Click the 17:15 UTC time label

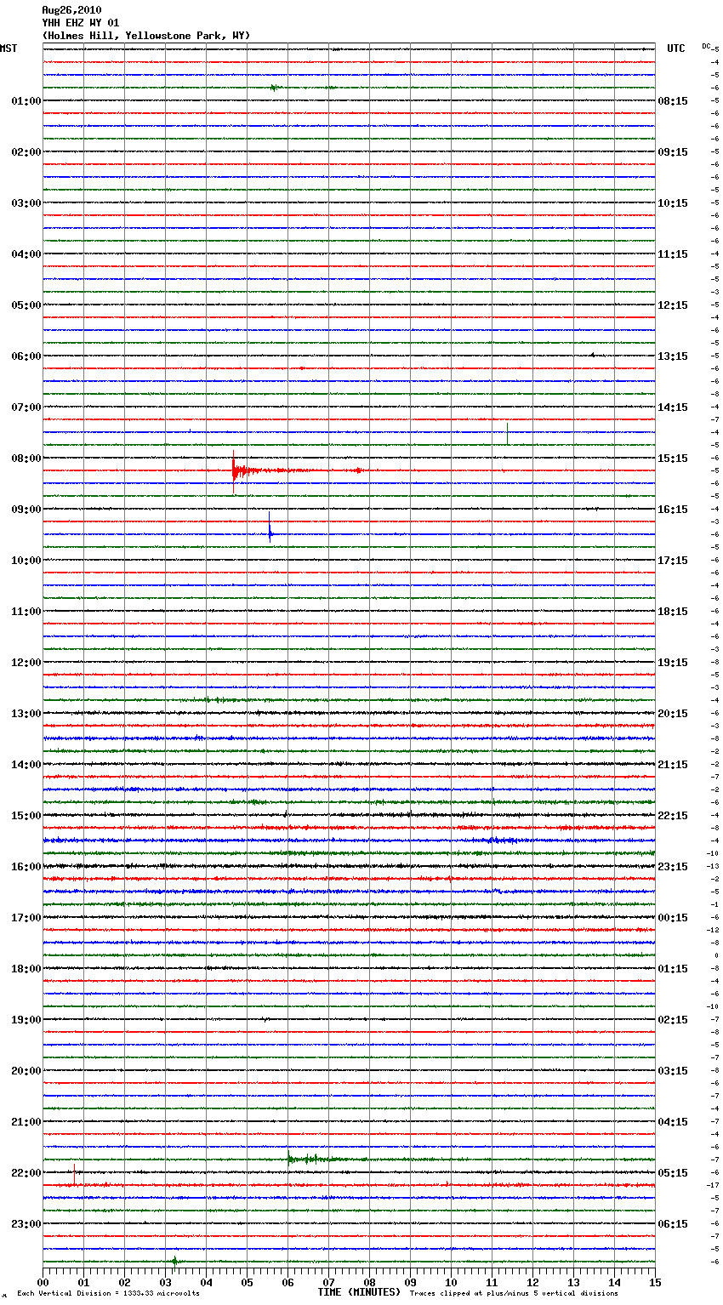[x=673, y=561]
